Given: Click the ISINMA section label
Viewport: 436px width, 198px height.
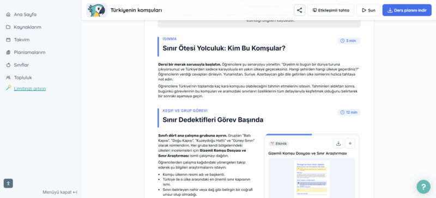Looking at the screenshot, I should coord(169,39).
